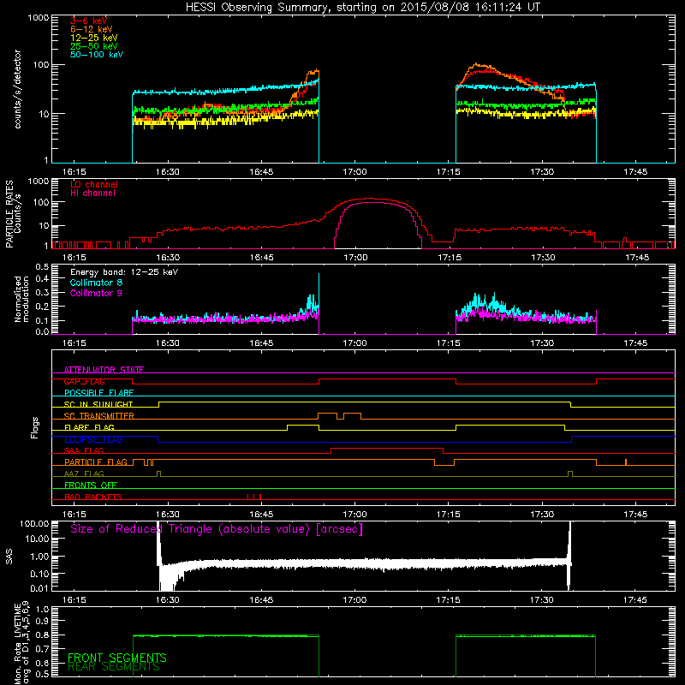This screenshot has height=685, width=685.
Task: Click the Flags axis label
Action: (x=35, y=427)
